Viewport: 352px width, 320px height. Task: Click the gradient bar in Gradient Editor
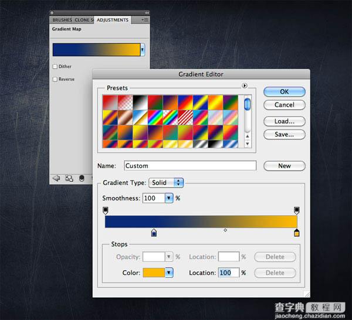click(201, 222)
